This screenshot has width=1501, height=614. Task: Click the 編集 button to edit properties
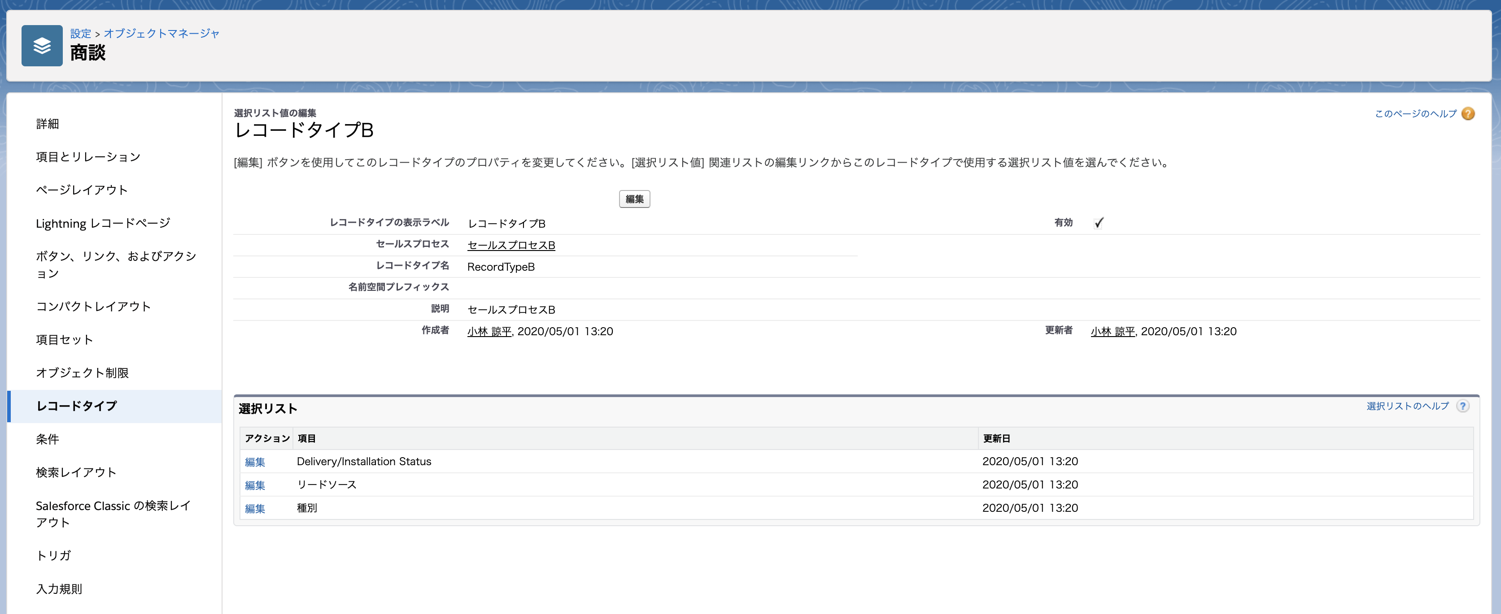[635, 199]
